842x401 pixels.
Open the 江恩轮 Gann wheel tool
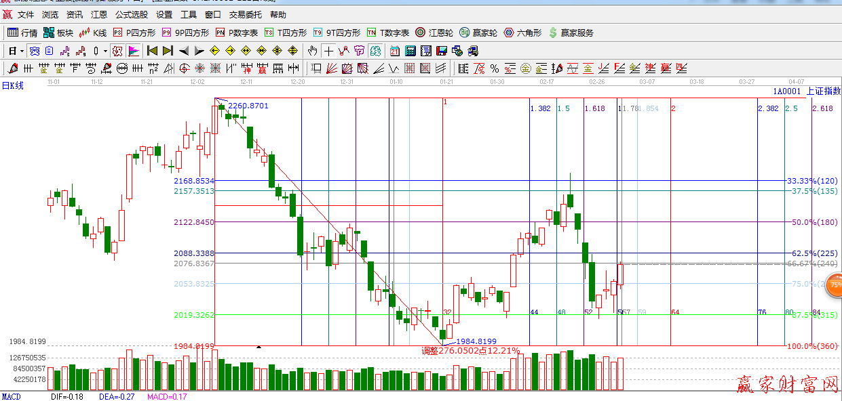[x=434, y=33]
